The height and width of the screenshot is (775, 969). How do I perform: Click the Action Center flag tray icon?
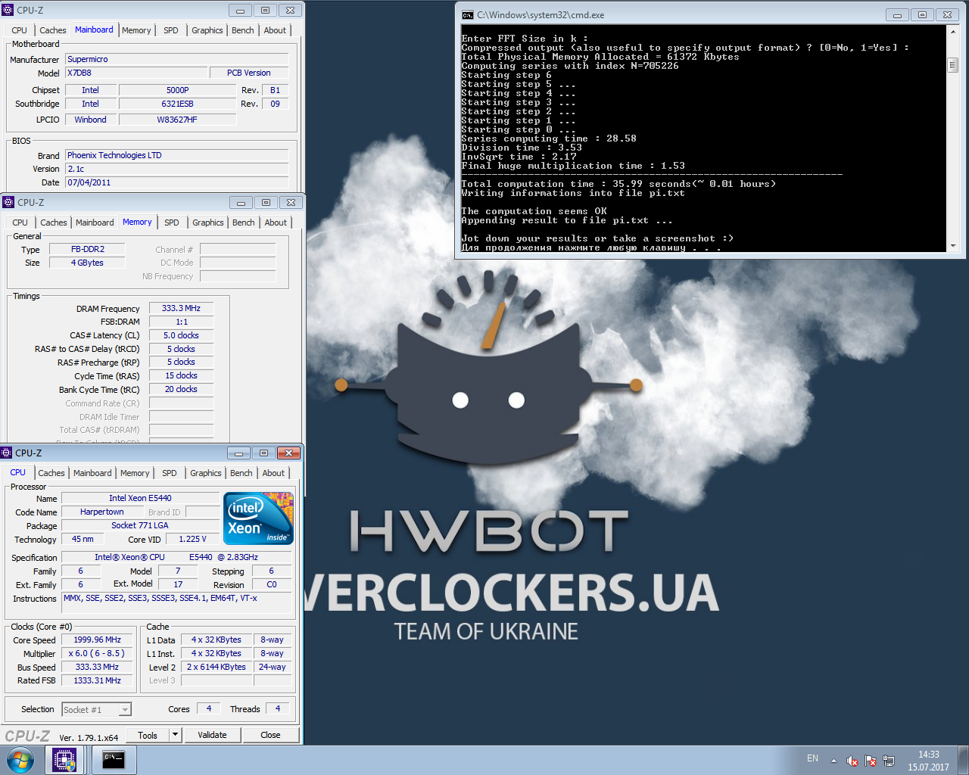tap(871, 761)
